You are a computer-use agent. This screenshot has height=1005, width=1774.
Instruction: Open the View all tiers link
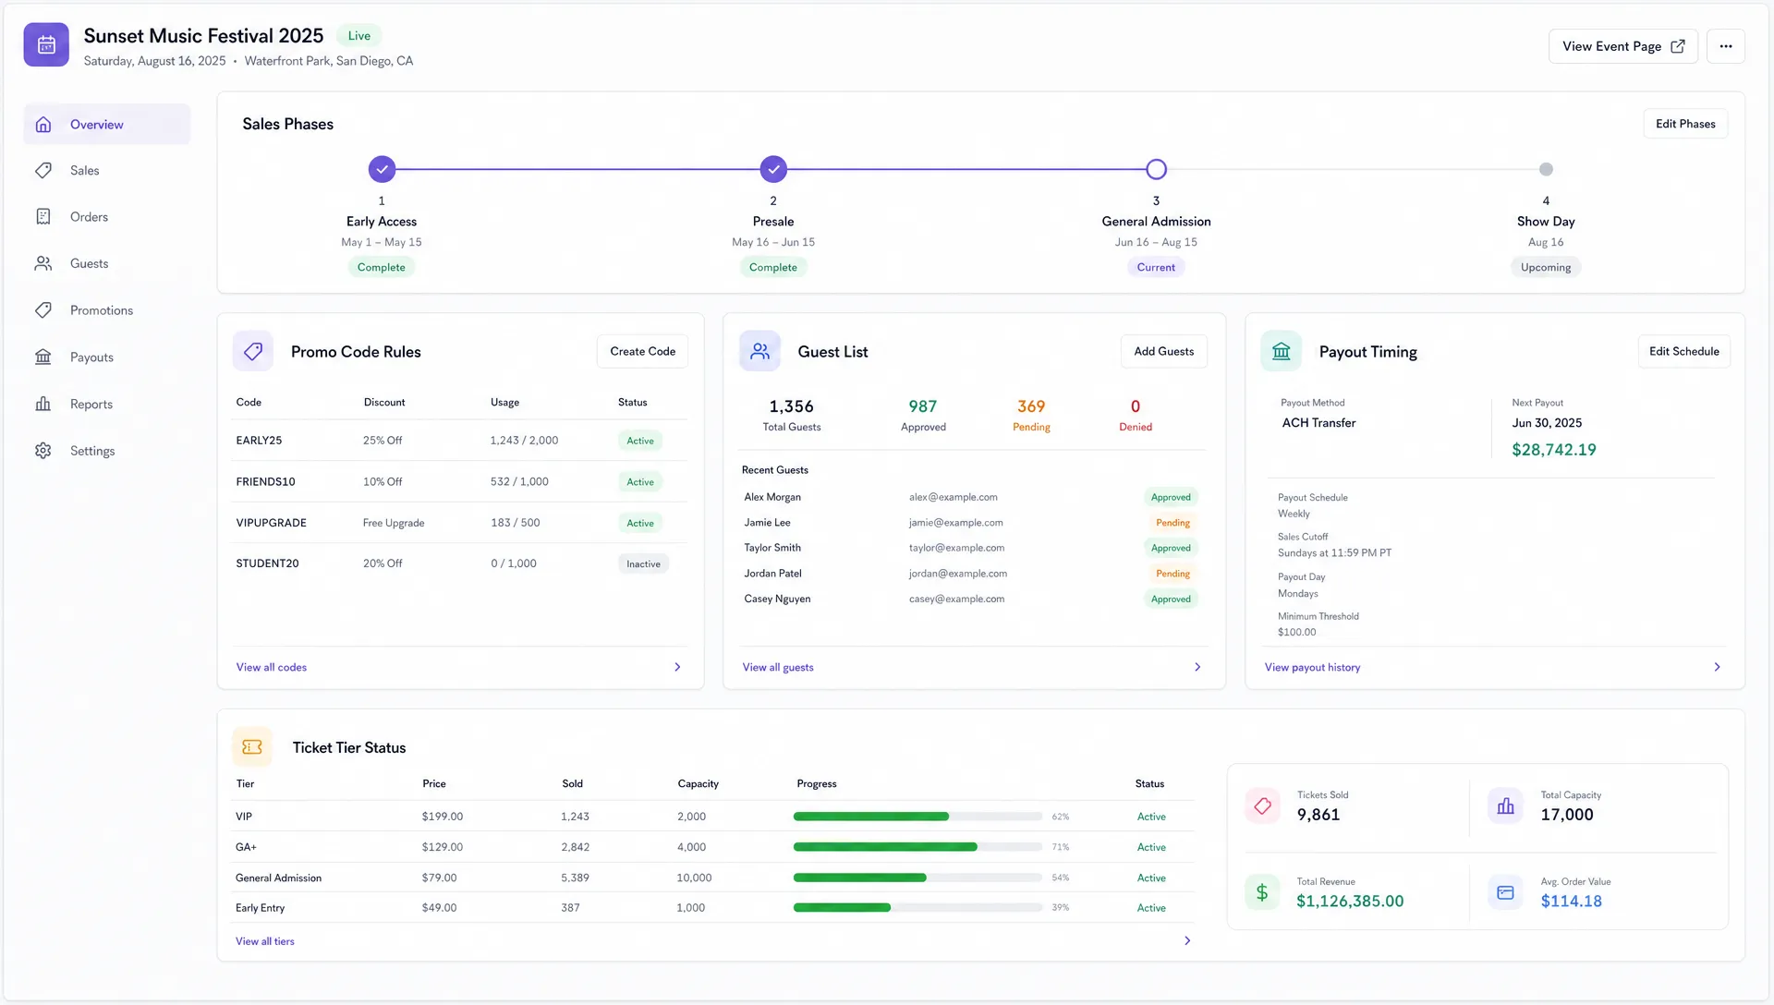[264, 941]
